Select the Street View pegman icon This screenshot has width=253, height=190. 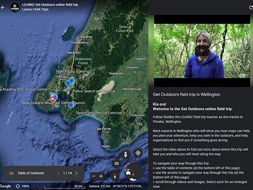point(125,155)
